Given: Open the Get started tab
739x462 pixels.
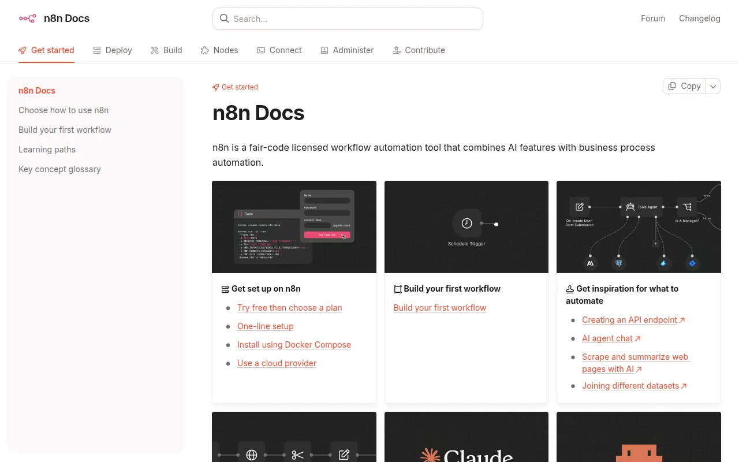Looking at the screenshot, I should (46, 50).
